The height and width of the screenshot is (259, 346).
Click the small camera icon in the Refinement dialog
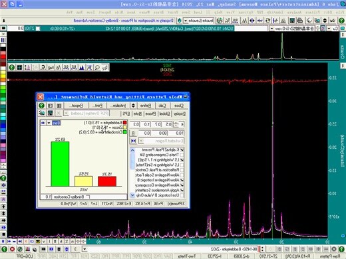pos(42,113)
